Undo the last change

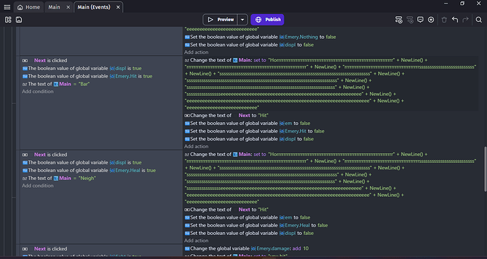click(x=455, y=20)
